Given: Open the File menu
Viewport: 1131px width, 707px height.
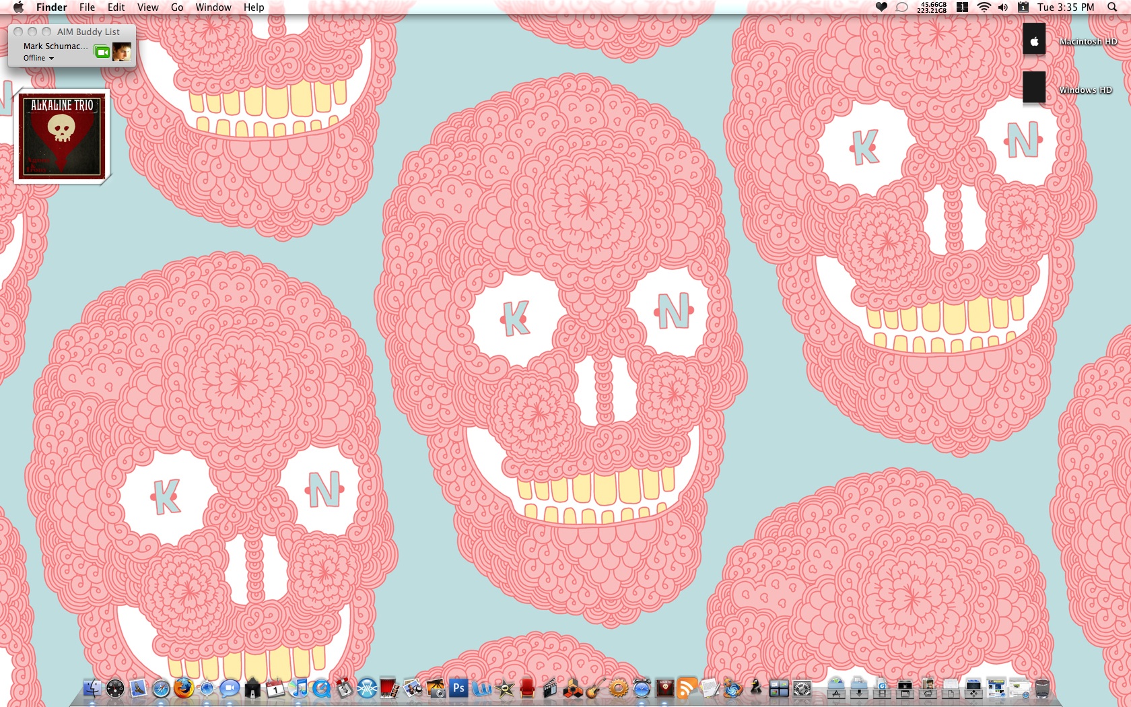Looking at the screenshot, I should (87, 7).
